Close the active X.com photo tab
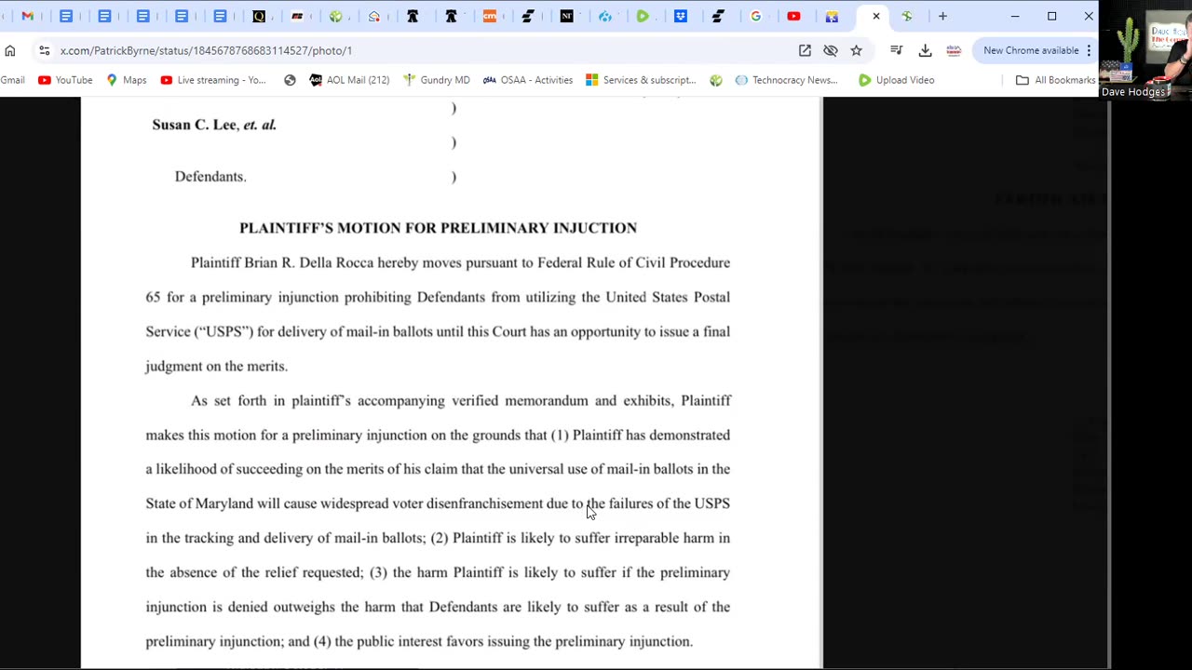The width and height of the screenshot is (1192, 670). tap(875, 16)
